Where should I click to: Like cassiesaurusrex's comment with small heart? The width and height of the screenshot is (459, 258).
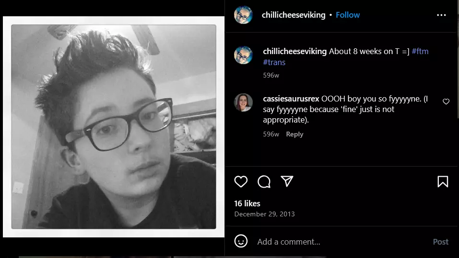point(446,101)
